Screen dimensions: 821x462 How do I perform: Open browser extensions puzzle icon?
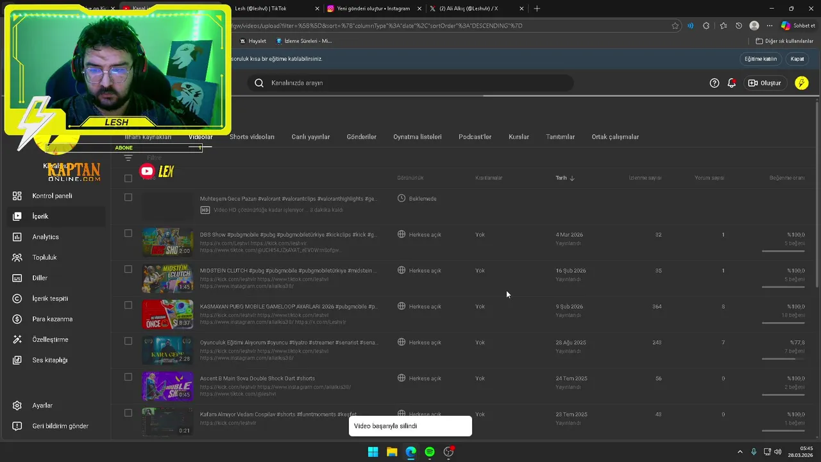[706, 26]
